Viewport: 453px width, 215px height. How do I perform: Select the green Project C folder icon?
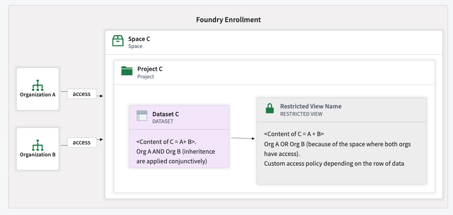[127, 71]
